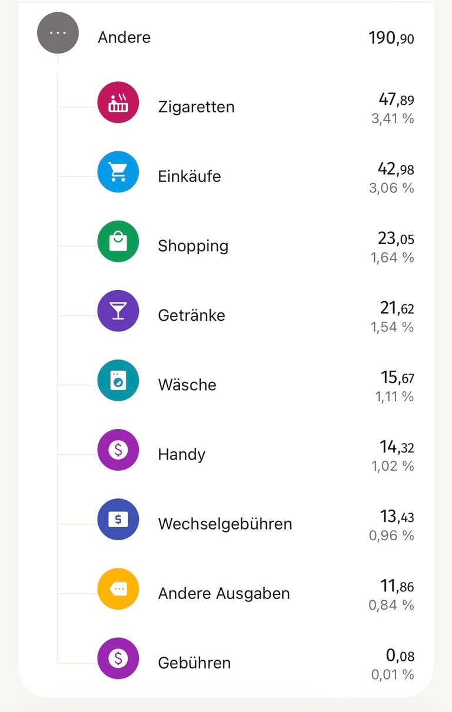Collapse the Andere category group
The width and height of the screenshot is (452, 712).
pos(58,34)
